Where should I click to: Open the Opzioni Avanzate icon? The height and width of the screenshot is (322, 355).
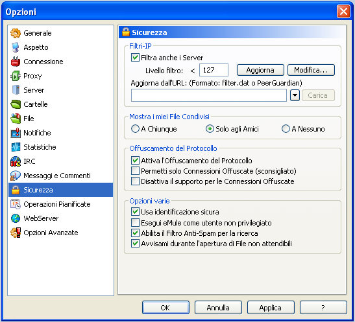(16, 233)
